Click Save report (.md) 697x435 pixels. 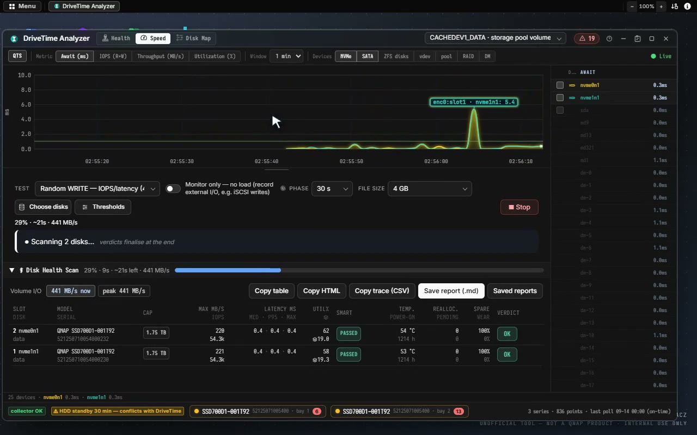[451, 291]
